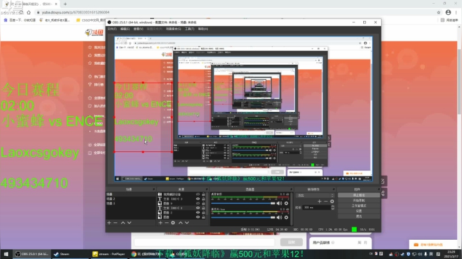
Task: Move scene up in Scenes panel
Action: (123, 223)
